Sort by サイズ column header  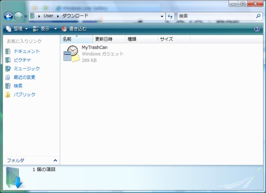[x=174, y=39]
